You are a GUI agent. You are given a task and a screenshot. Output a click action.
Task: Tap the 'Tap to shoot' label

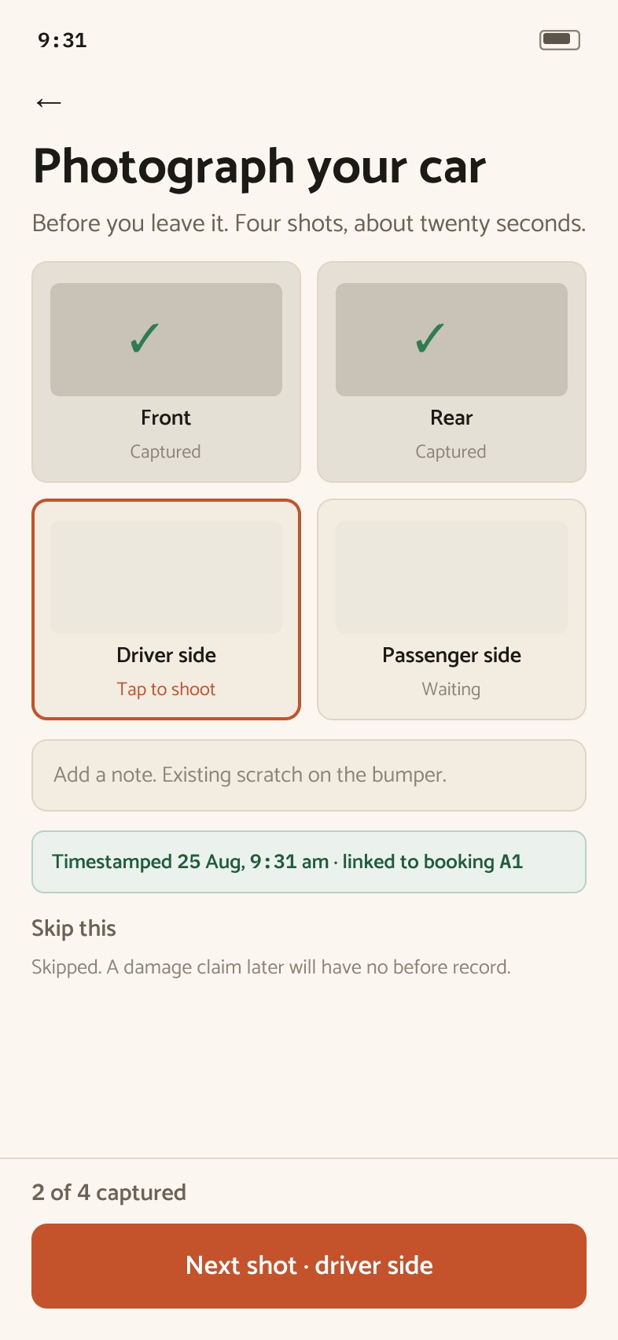pyautogui.click(x=166, y=689)
